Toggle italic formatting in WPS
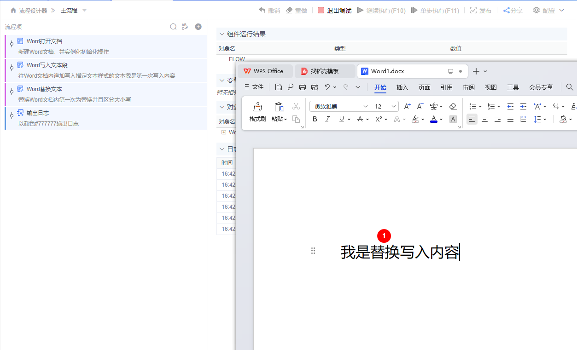This screenshot has height=350, width=577. tap(327, 119)
